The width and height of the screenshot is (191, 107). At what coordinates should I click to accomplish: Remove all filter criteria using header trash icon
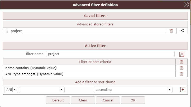tap(182, 62)
